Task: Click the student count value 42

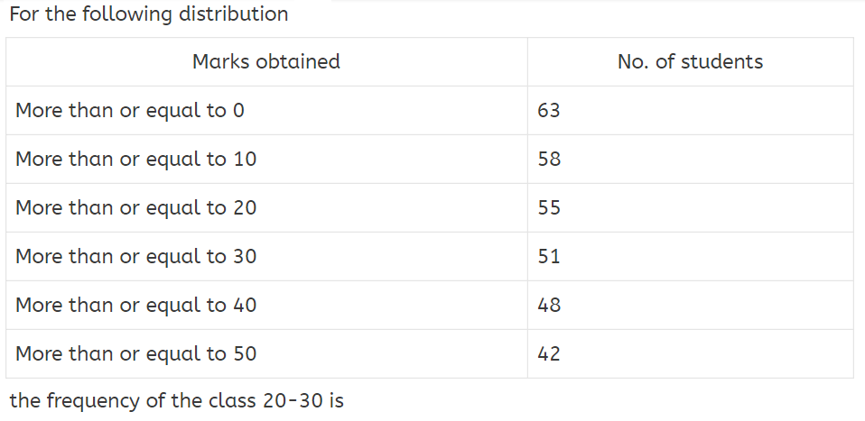Action: 548,354
